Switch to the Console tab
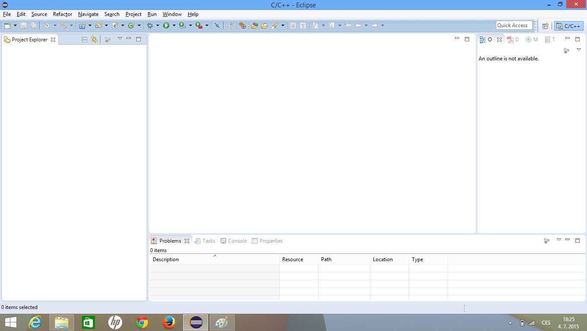This screenshot has width=587, height=331. pyautogui.click(x=234, y=241)
